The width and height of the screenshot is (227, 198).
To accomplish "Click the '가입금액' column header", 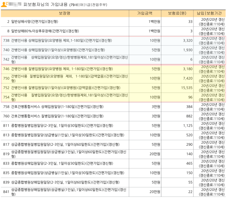I will (145, 13).
